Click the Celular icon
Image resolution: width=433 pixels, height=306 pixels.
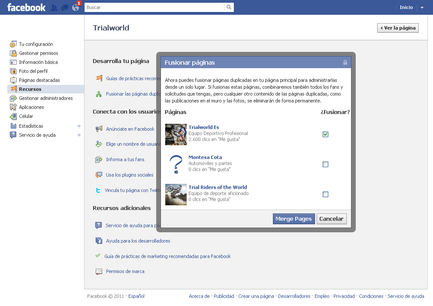click(x=13, y=116)
